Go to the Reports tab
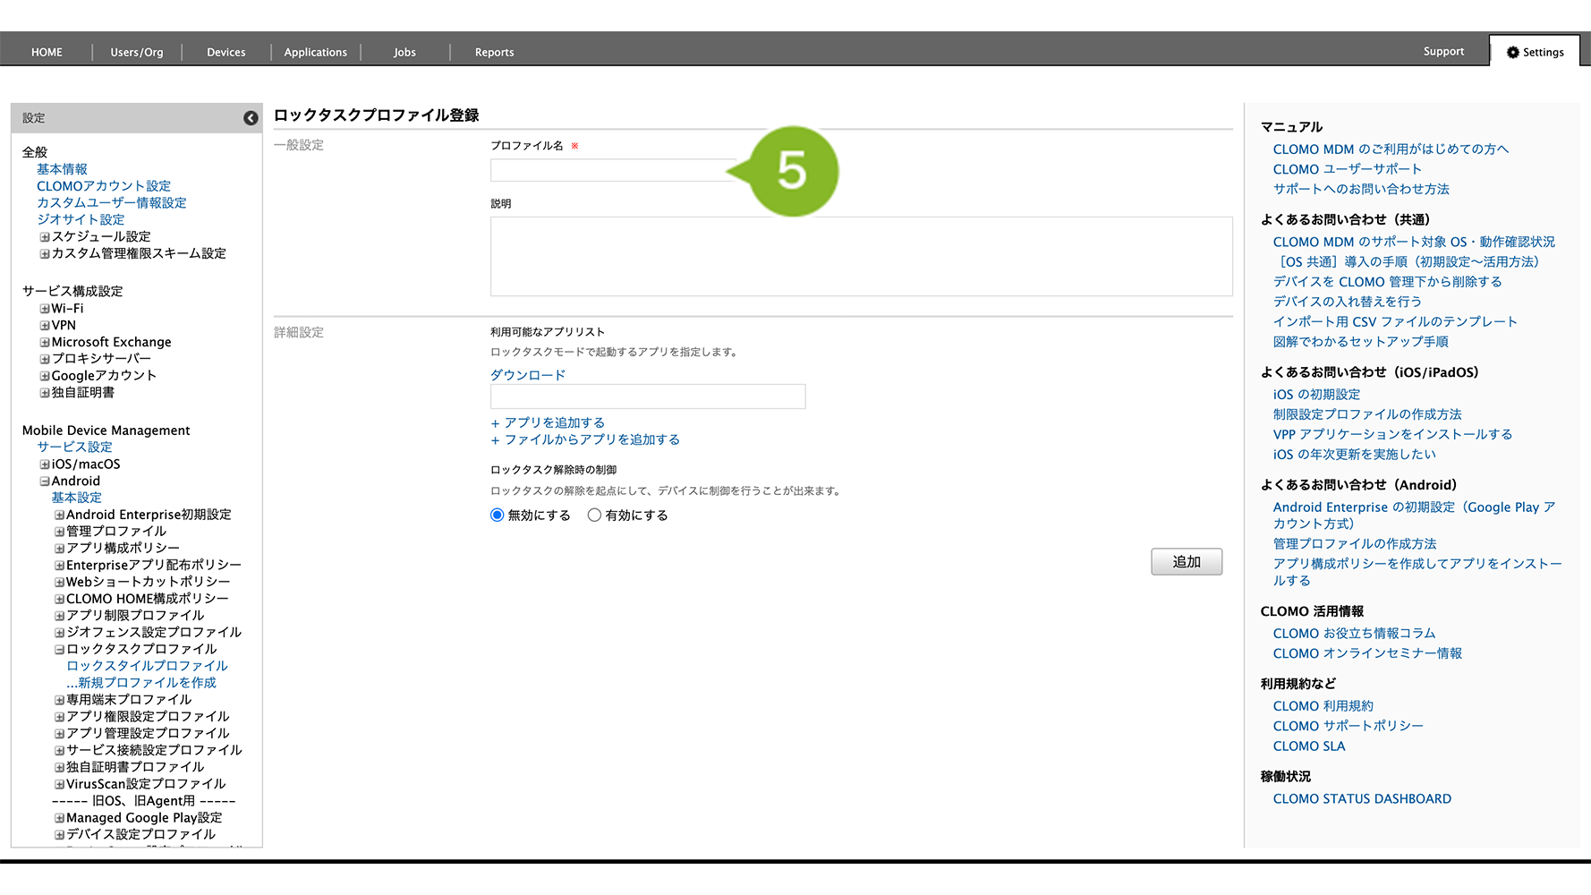This screenshot has height=895, width=1591. (494, 52)
